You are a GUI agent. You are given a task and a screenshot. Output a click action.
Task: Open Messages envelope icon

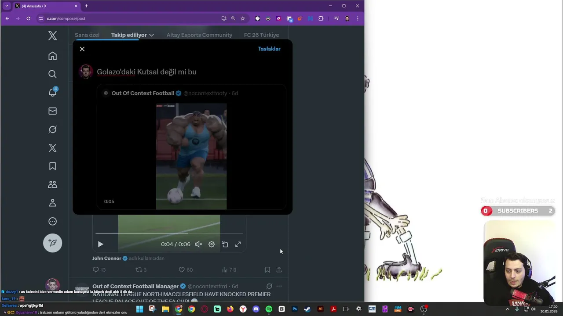(52, 111)
